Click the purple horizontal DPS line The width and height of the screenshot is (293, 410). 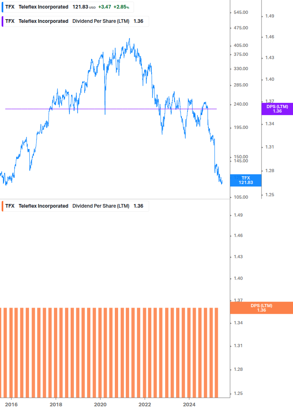click(111, 109)
